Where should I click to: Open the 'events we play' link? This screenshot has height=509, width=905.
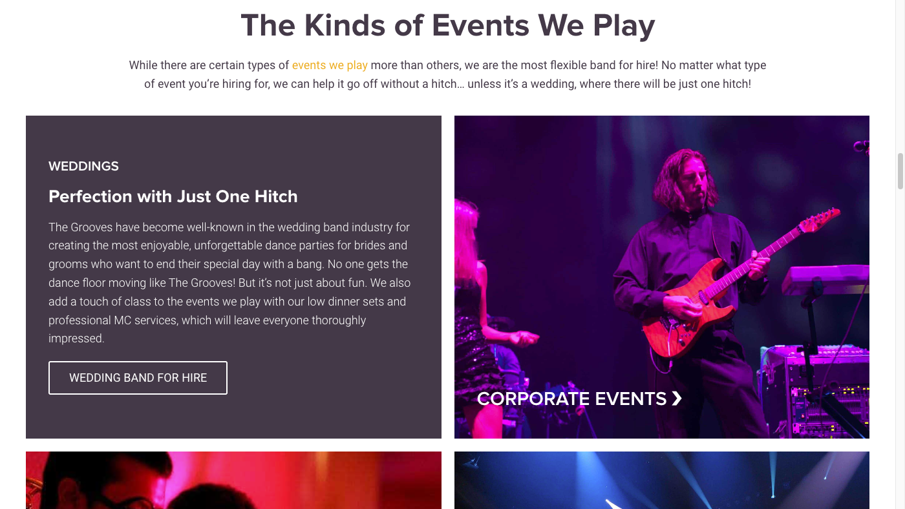pos(330,65)
